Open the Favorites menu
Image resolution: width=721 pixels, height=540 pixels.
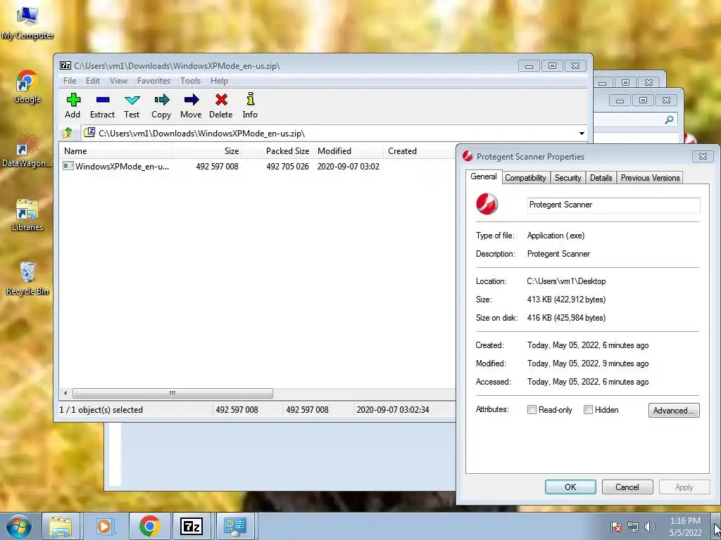click(x=153, y=81)
